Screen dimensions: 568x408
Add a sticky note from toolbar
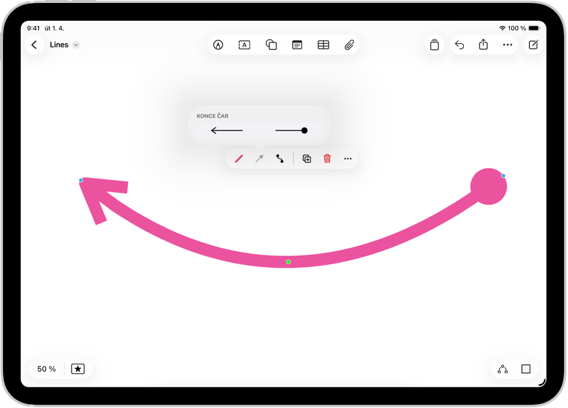click(297, 45)
